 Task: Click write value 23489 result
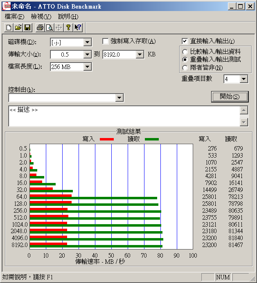point(210,211)
